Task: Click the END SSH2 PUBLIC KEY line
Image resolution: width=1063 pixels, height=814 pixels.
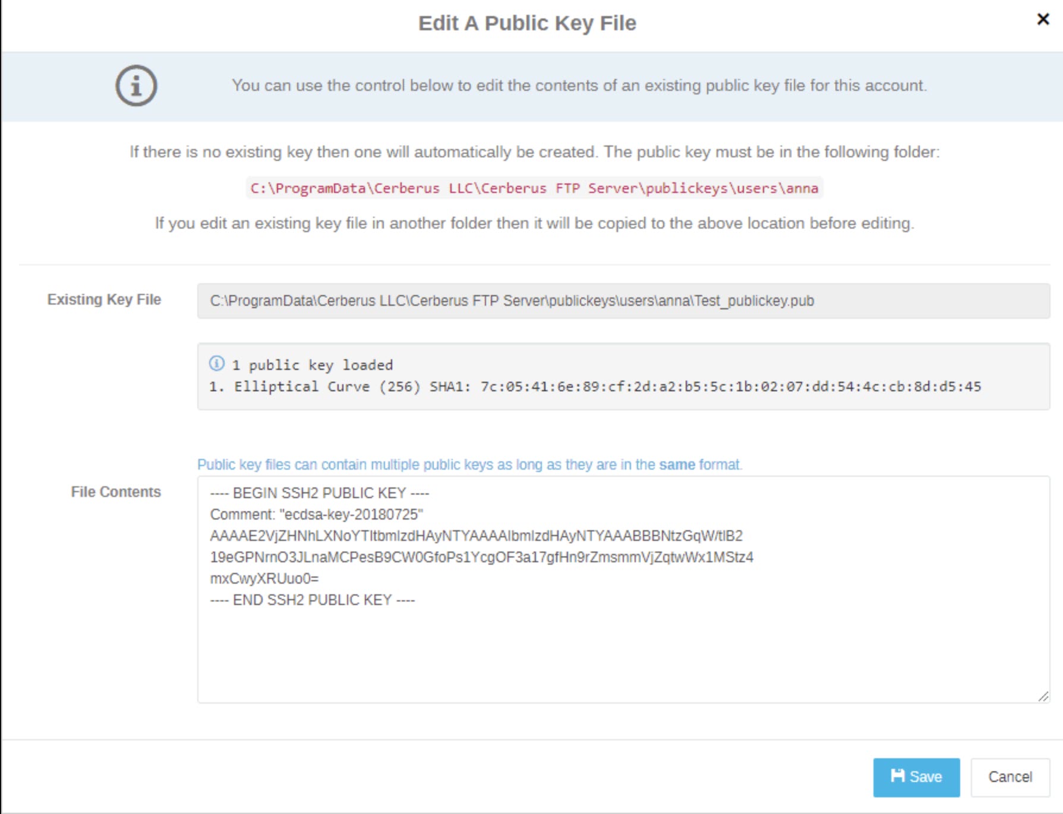Action: pos(313,600)
